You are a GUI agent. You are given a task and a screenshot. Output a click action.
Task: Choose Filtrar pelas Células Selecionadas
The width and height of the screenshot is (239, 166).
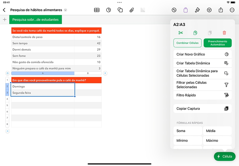(202, 85)
